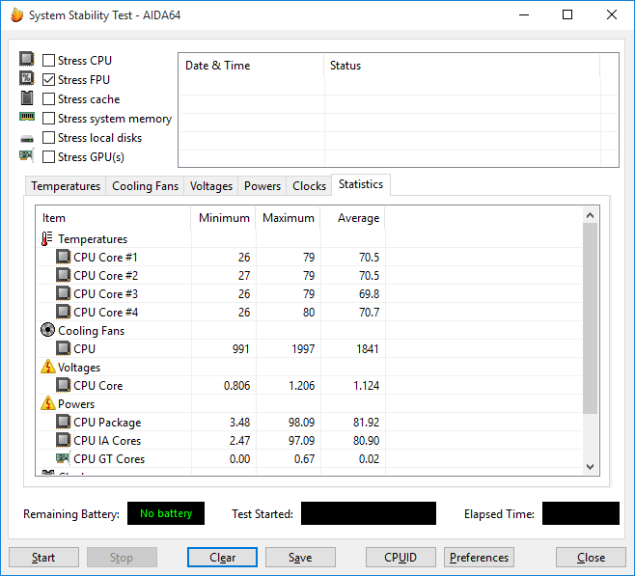Maximize the AIDA64 window
Viewport: 635px width, 576px height.
coord(567,15)
